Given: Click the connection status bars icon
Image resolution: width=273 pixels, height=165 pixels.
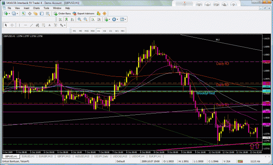Looking at the screenshot, I should 240,162.
